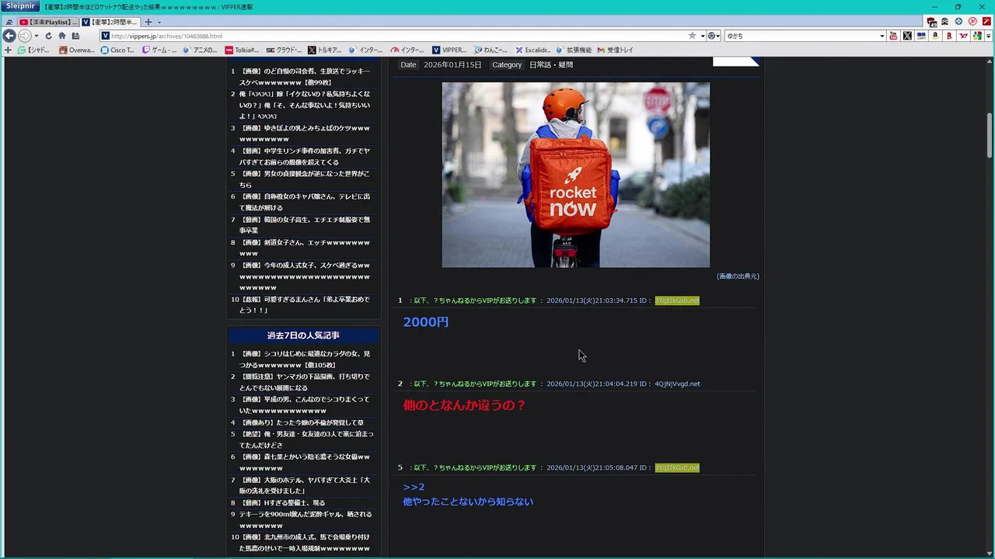Open weekly article テキーラを900ml飲んだ泥酔ギャル
The width and height of the screenshot is (995, 559).
pyautogui.click(x=305, y=519)
